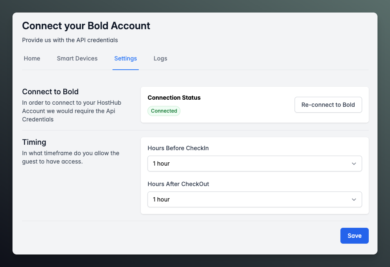Click the Re-connect to Bold button
The image size is (390, 267).
tap(328, 105)
